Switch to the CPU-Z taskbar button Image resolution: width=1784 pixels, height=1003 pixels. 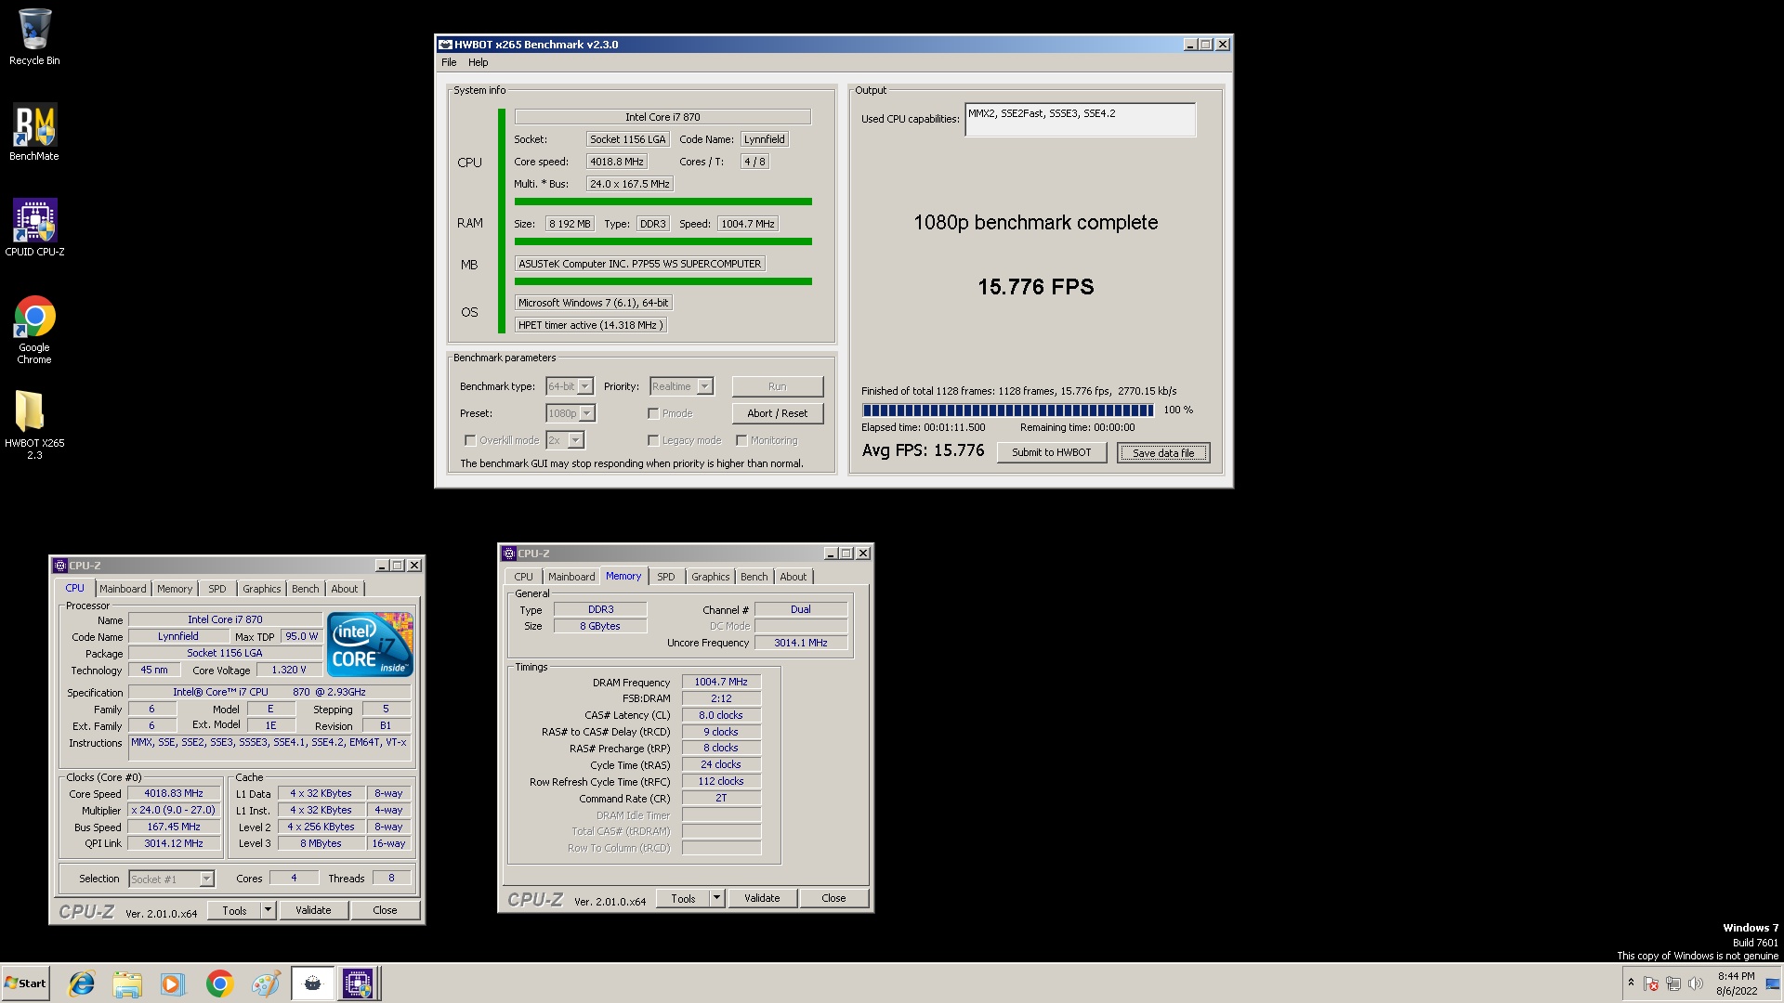(358, 983)
